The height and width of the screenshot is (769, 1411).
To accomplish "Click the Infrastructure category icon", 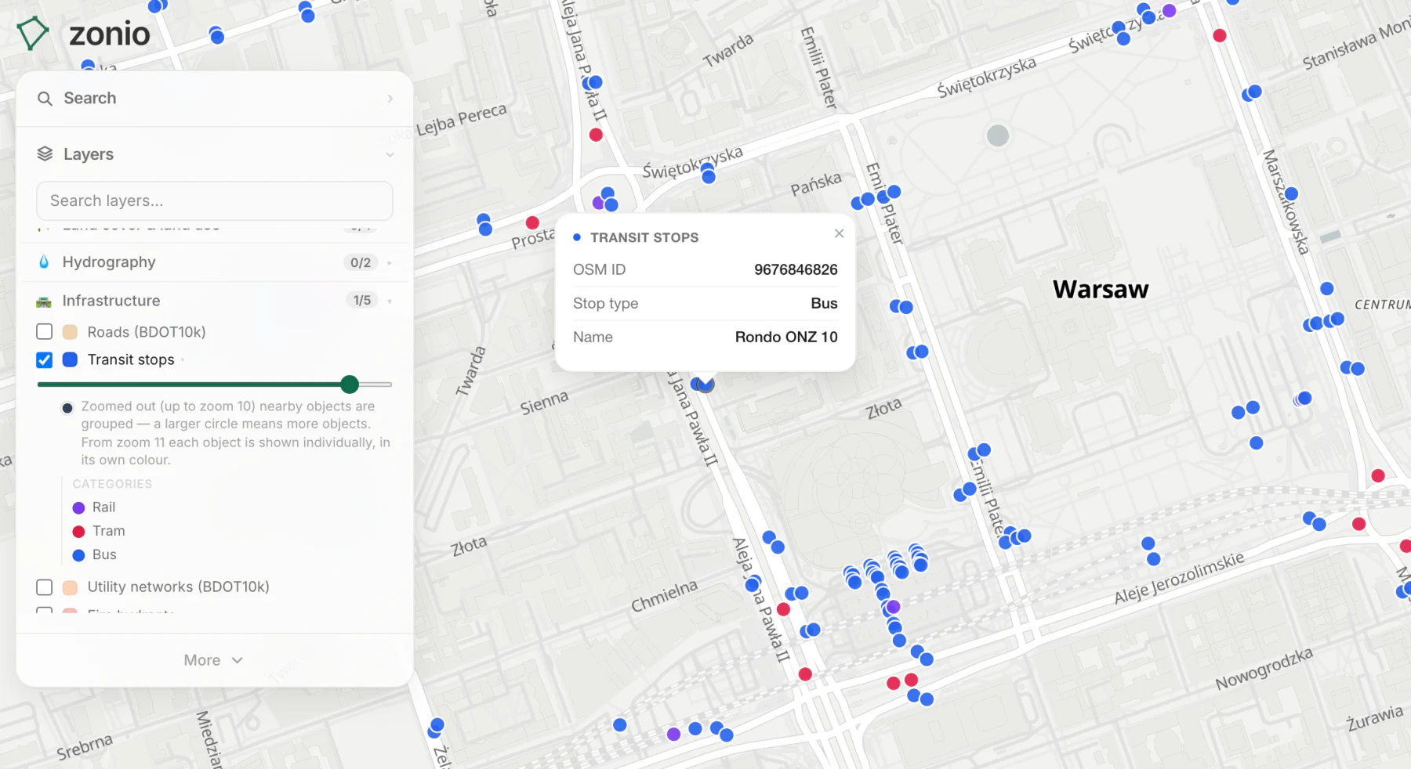I will click(44, 301).
